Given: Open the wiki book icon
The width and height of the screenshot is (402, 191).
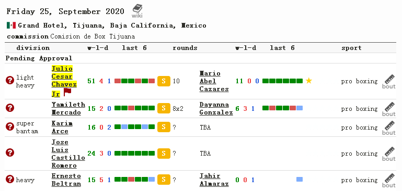Looking at the screenshot, I should tap(137, 11).
